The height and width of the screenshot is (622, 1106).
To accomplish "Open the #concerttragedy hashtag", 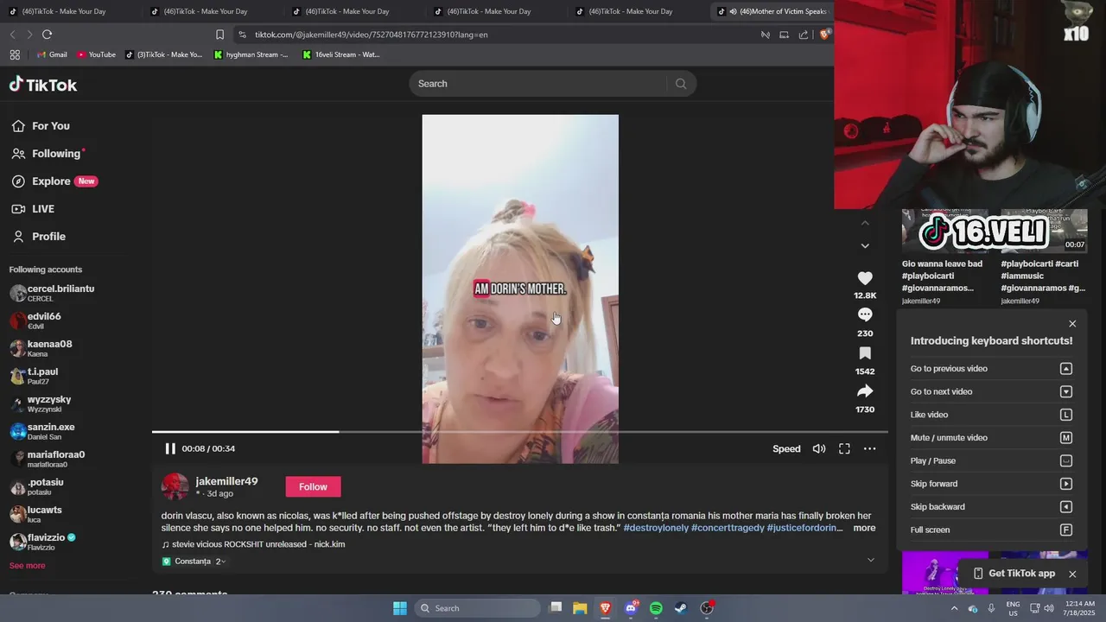I will [x=728, y=528].
